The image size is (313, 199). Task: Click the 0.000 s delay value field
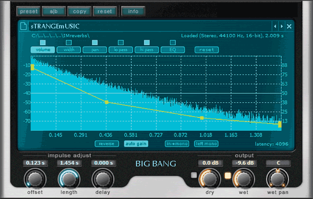103,163
